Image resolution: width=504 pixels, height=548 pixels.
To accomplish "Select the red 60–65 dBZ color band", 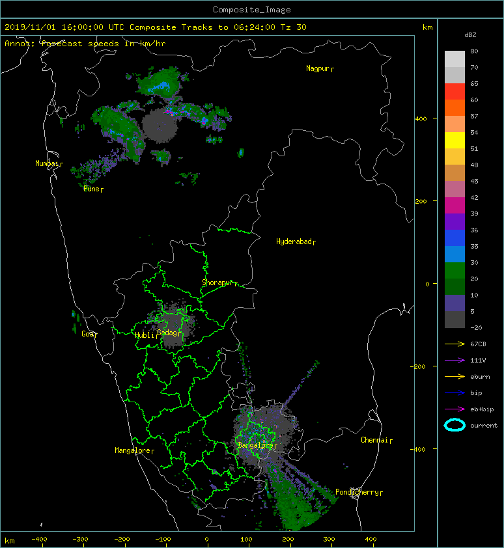I will tap(455, 92).
